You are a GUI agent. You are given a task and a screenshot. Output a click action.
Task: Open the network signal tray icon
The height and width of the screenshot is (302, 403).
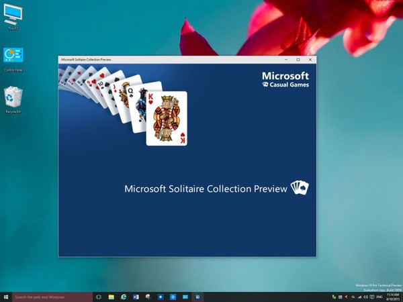(x=359, y=297)
